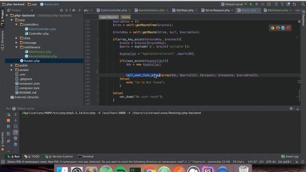Click hide Project panel icon
Screen dimensions: 306x172
pos(80,10)
